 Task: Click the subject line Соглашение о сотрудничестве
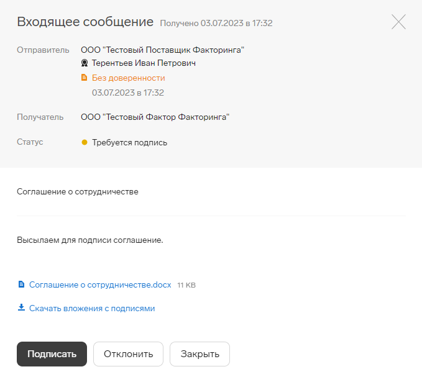(78, 191)
